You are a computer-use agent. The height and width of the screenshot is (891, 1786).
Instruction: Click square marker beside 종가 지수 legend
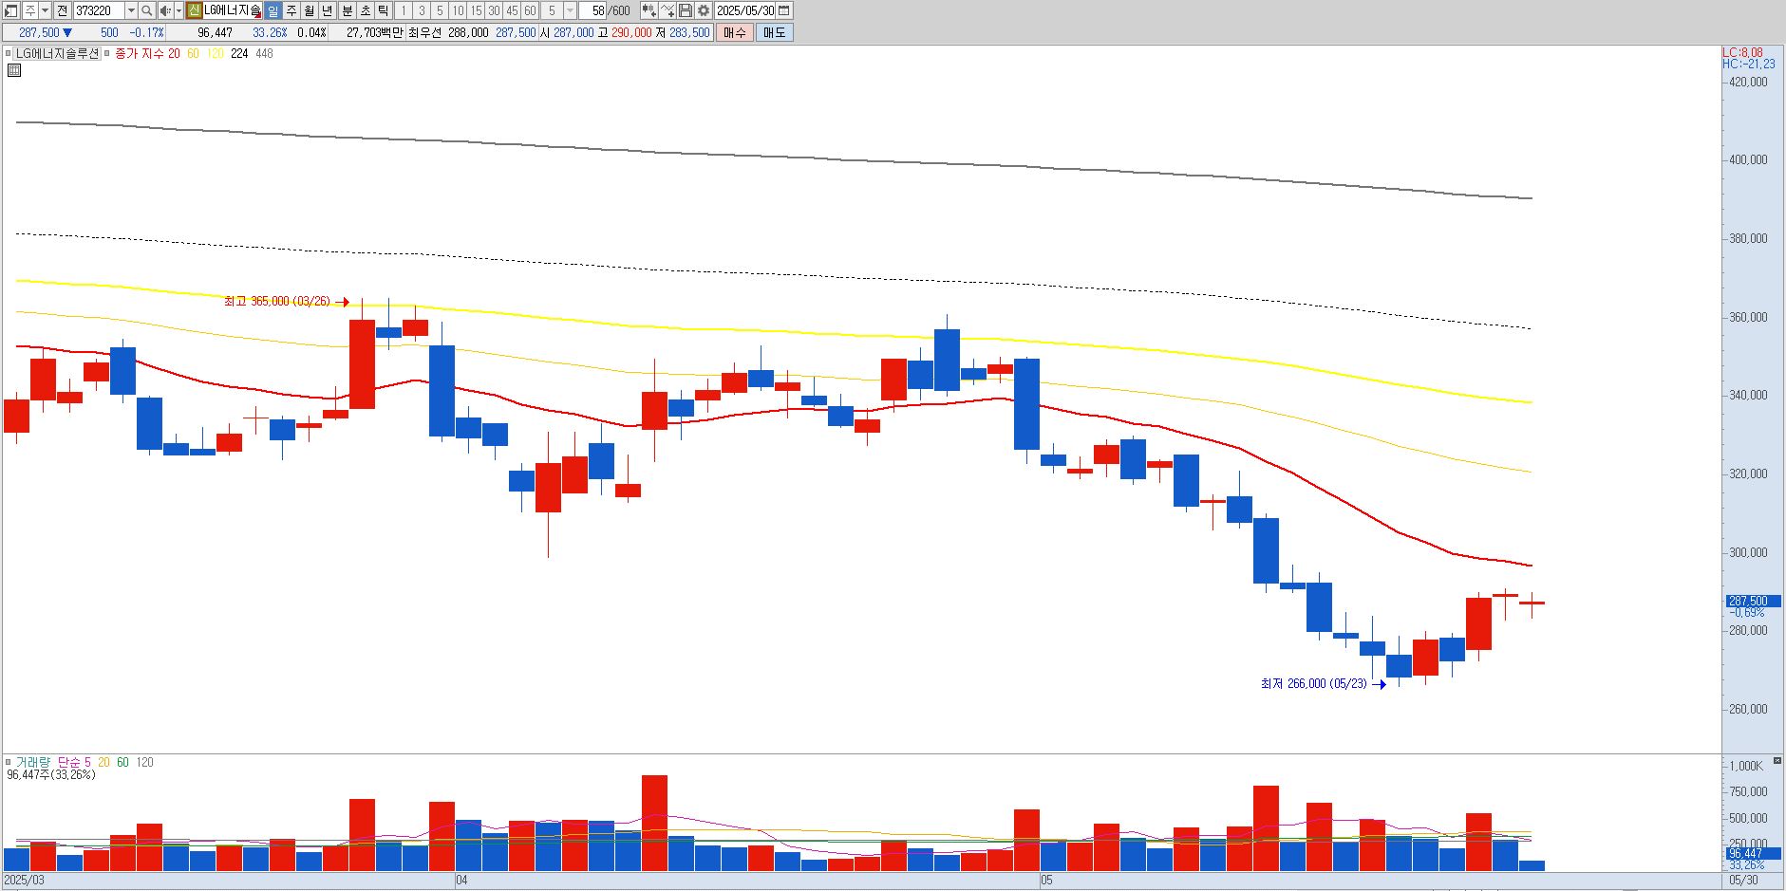click(x=107, y=54)
